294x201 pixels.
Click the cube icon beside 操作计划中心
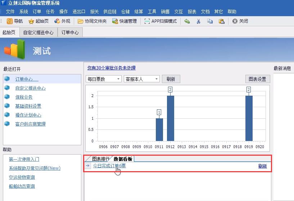coord(7,114)
